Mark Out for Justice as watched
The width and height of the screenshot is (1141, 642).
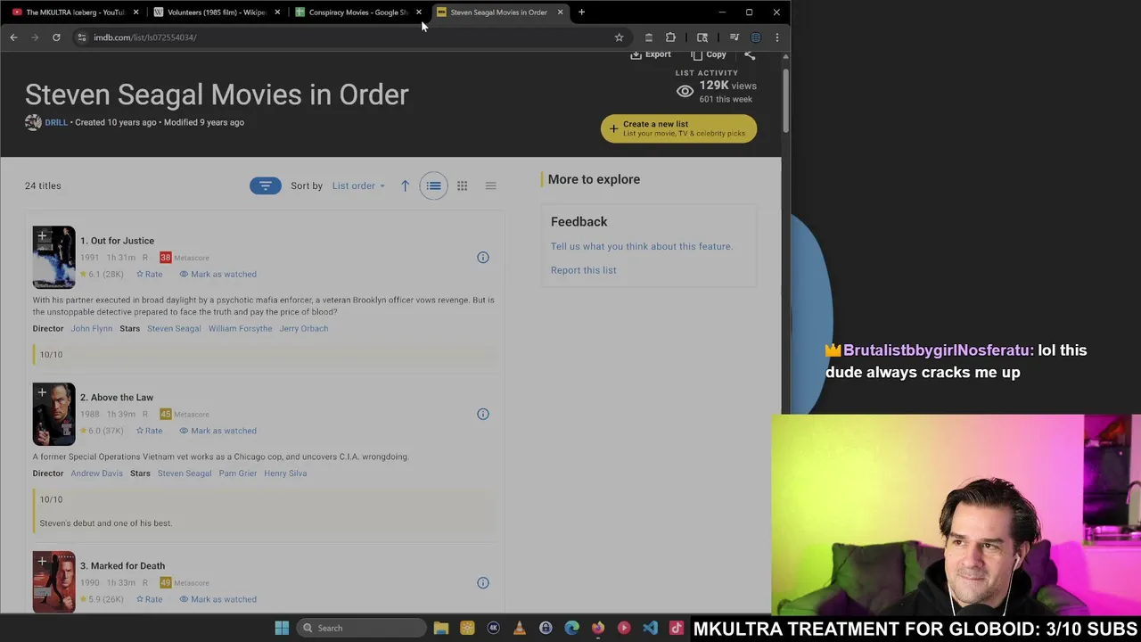218,274
